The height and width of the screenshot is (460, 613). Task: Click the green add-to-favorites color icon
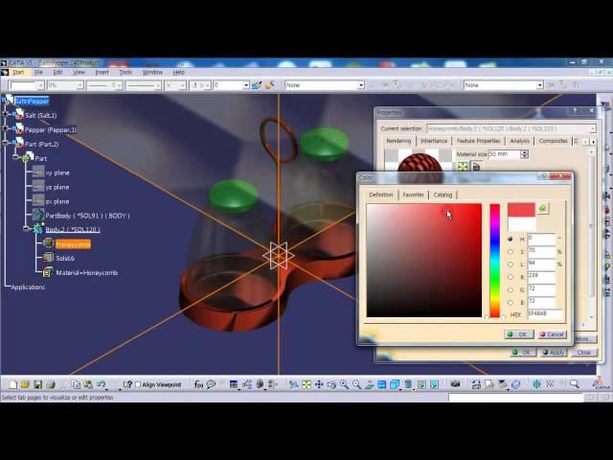pyautogui.click(x=543, y=209)
